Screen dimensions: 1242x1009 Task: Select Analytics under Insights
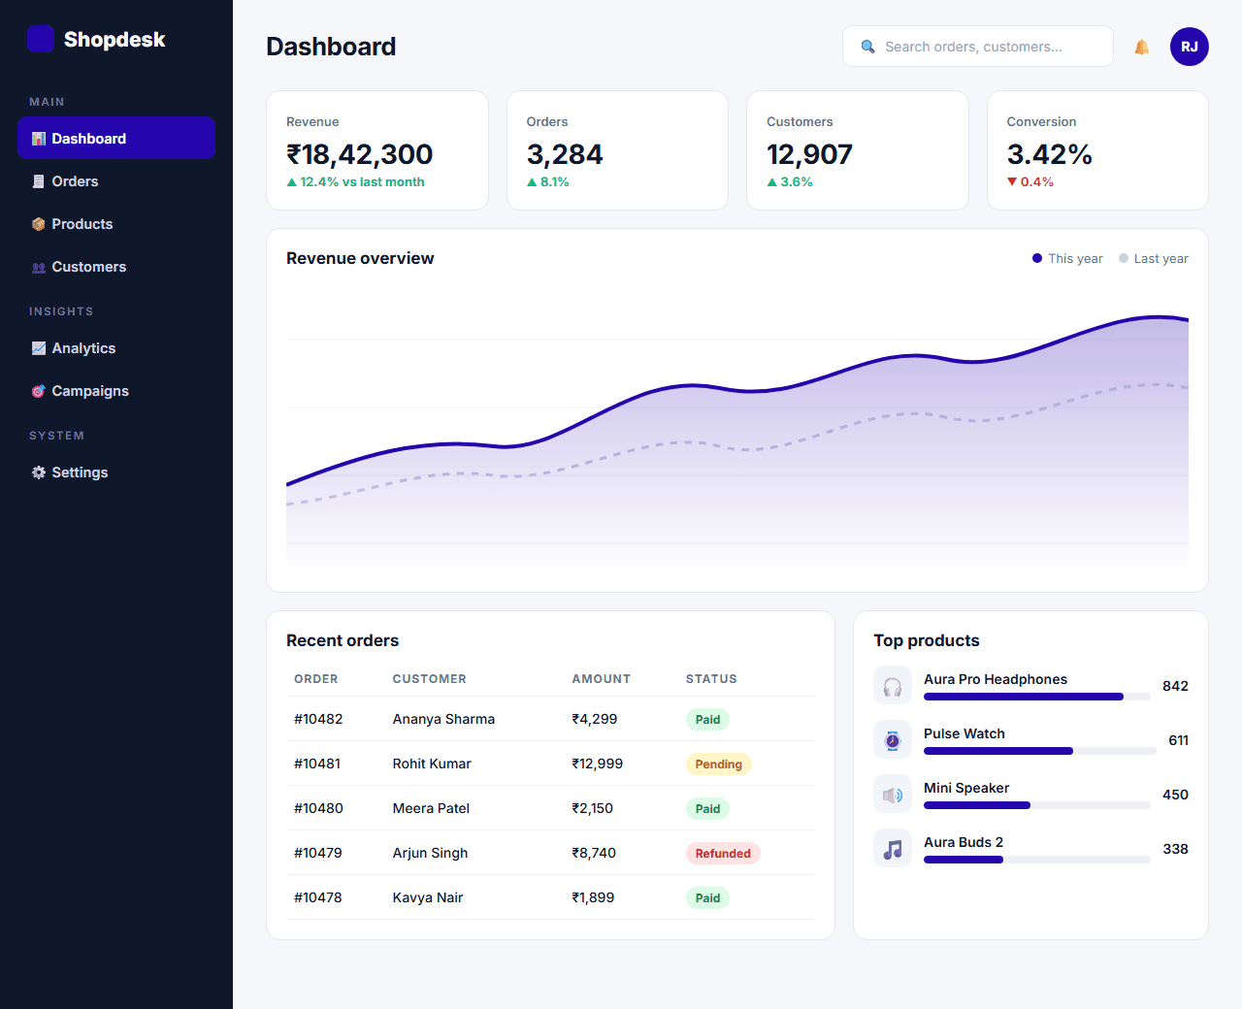116,348
